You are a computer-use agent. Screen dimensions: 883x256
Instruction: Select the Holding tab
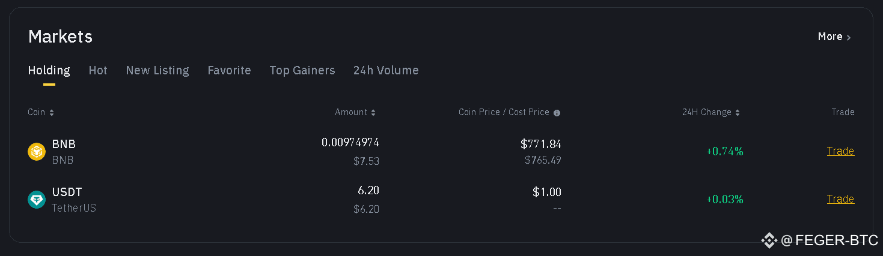point(49,70)
